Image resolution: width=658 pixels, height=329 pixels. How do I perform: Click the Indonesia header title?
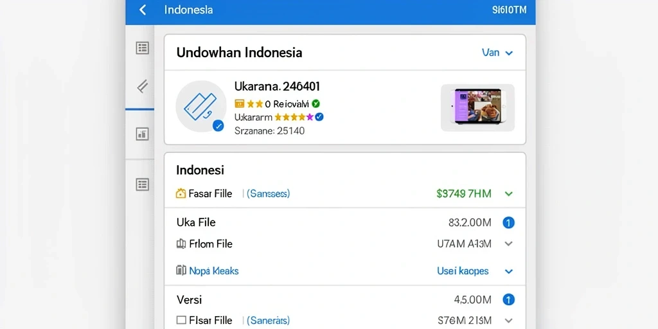click(188, 10)
